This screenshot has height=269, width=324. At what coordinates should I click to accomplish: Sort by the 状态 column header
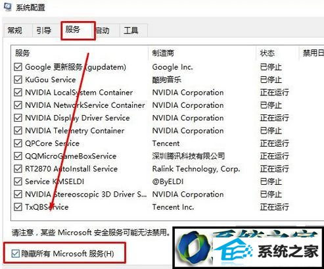coord(278,53)
